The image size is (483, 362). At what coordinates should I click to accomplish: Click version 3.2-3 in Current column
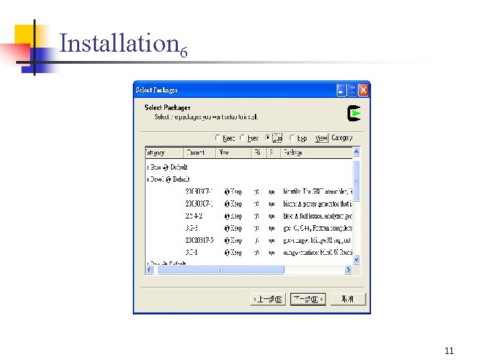(192, 228)
